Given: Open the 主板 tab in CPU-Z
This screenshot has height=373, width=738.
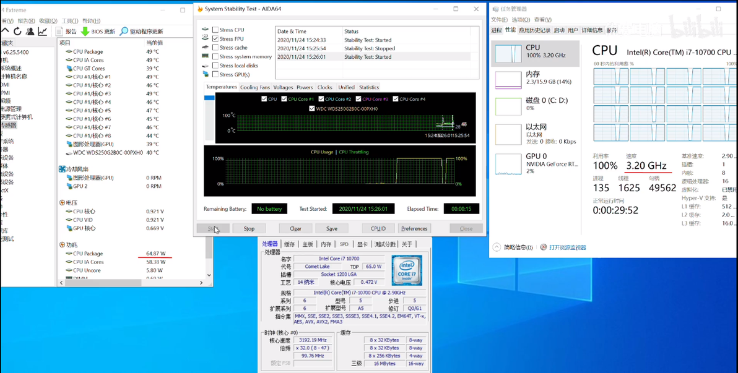Looking at the screenshot, I should click(x=308, y=244).
